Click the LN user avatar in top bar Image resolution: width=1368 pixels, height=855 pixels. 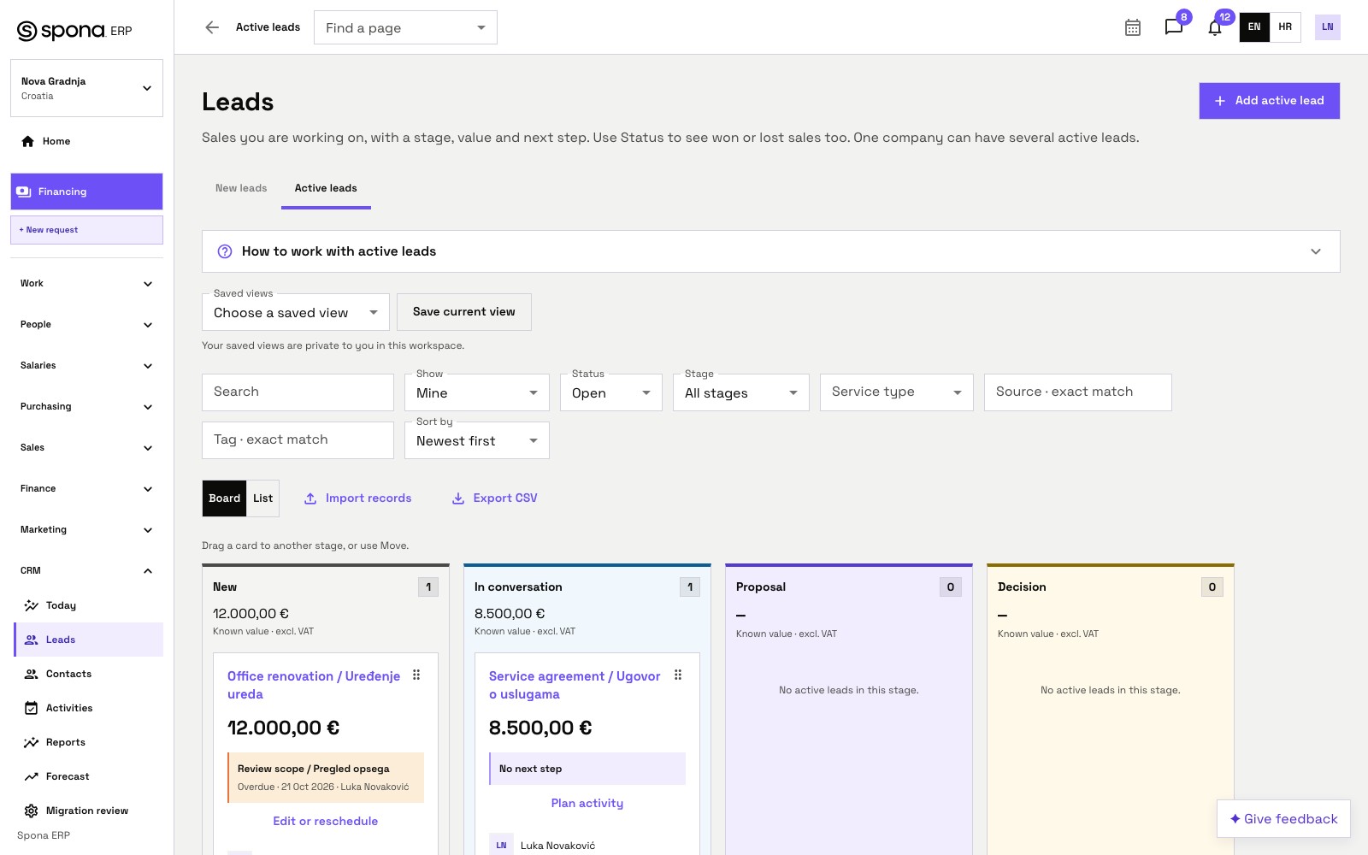click(x=1327, y=27)
